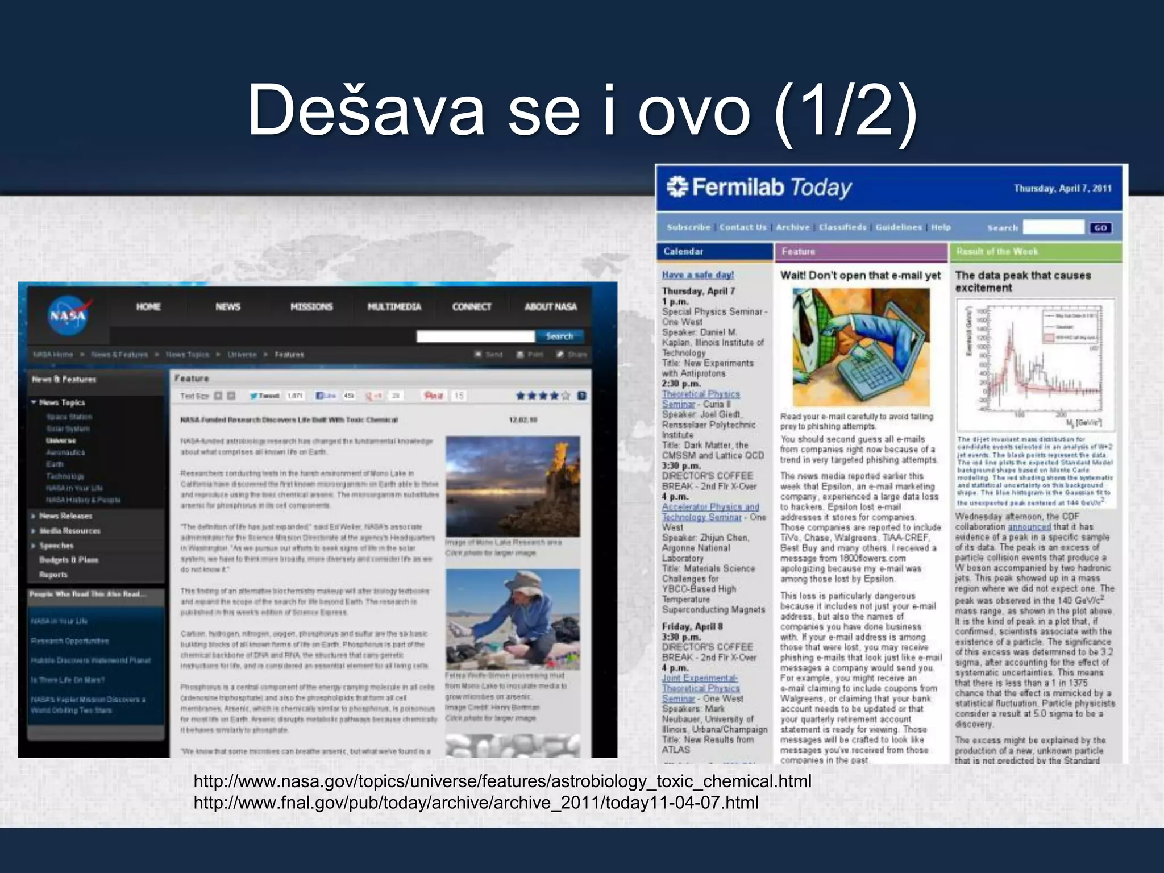Click News & Features breadcrumb link

coord(119,355)
